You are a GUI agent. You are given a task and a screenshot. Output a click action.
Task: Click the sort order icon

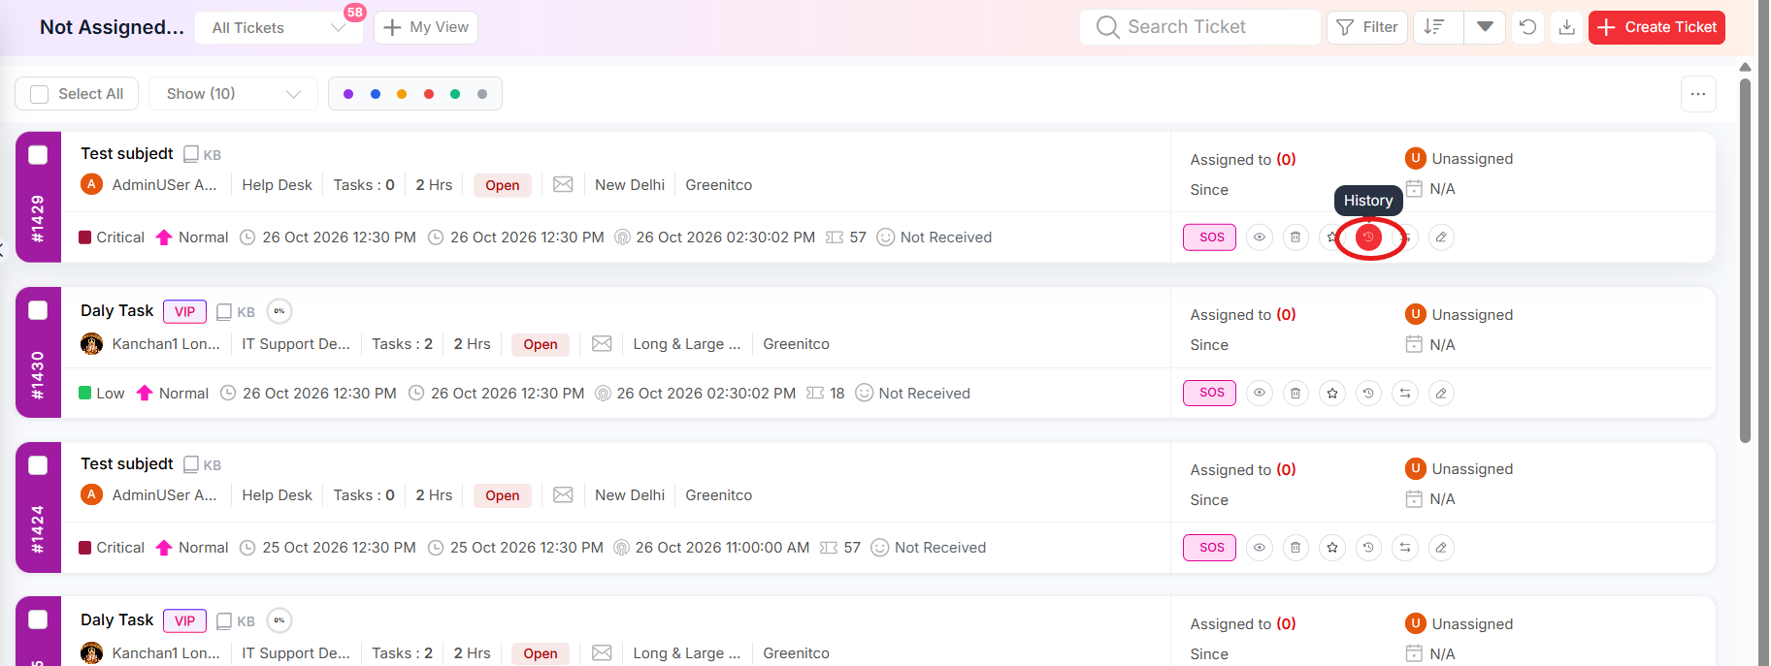(x=1434, y=27)
